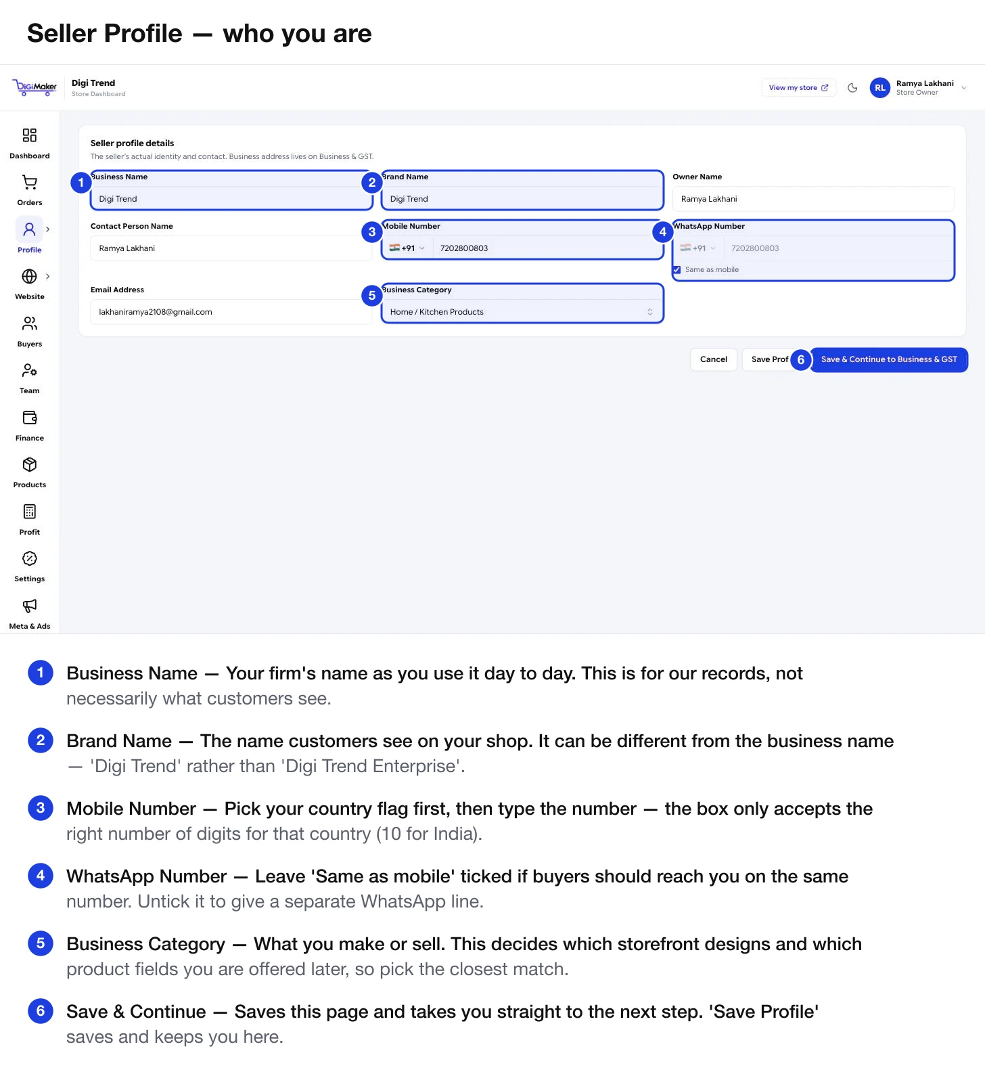Image resolution: width=985 pixels, height=1076 pixels.
Task: Expand the Website sidebar submenu chevron
Action: tap(47, 276)
